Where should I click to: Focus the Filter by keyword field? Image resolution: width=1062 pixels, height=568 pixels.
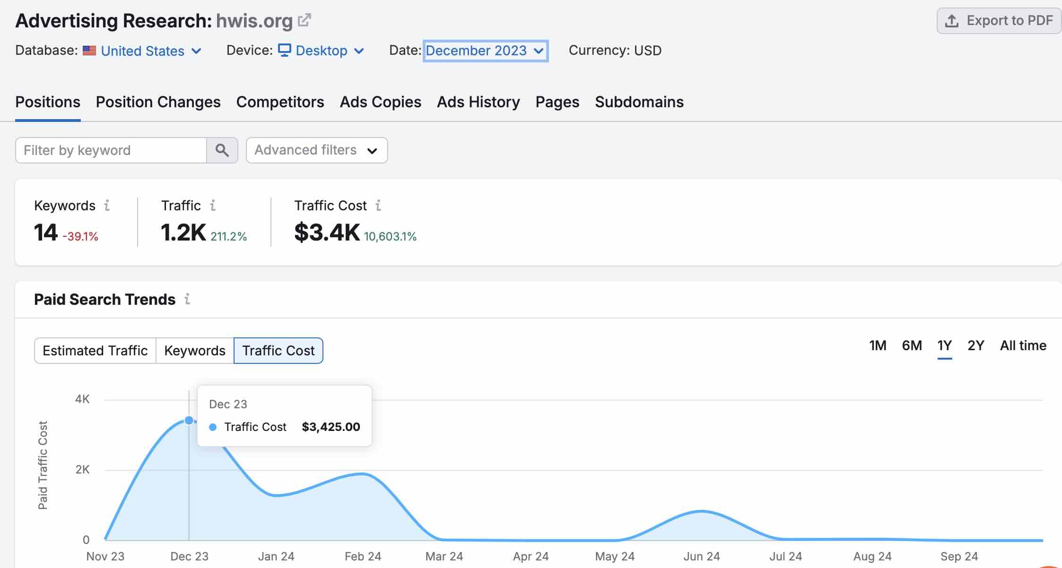(x=111, y=150)
